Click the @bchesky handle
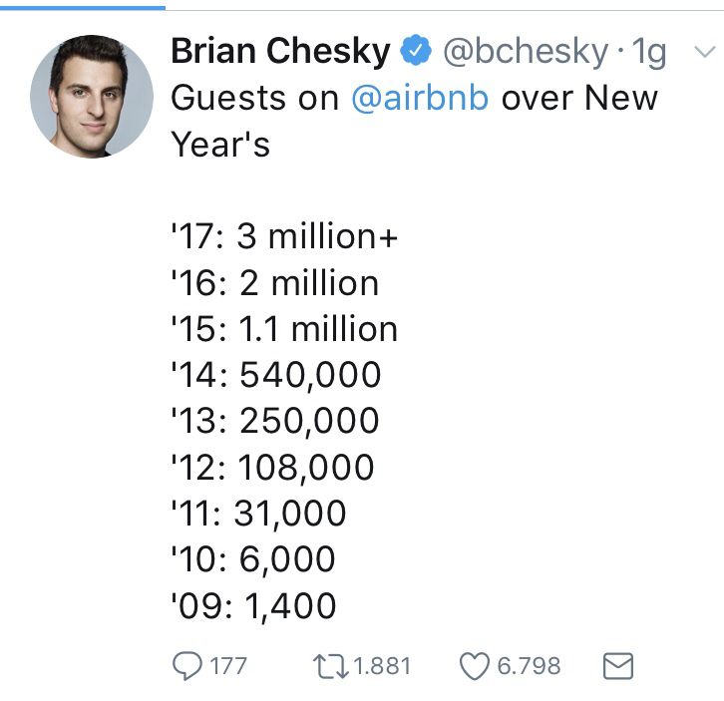The height and width of the screenshot is (701, 724). [524, 52]
